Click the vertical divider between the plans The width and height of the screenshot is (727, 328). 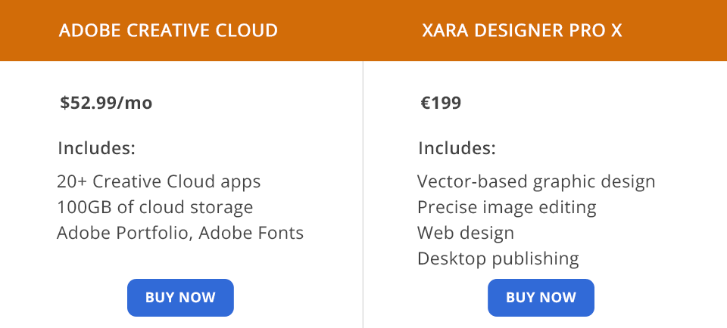pos(363,189)
